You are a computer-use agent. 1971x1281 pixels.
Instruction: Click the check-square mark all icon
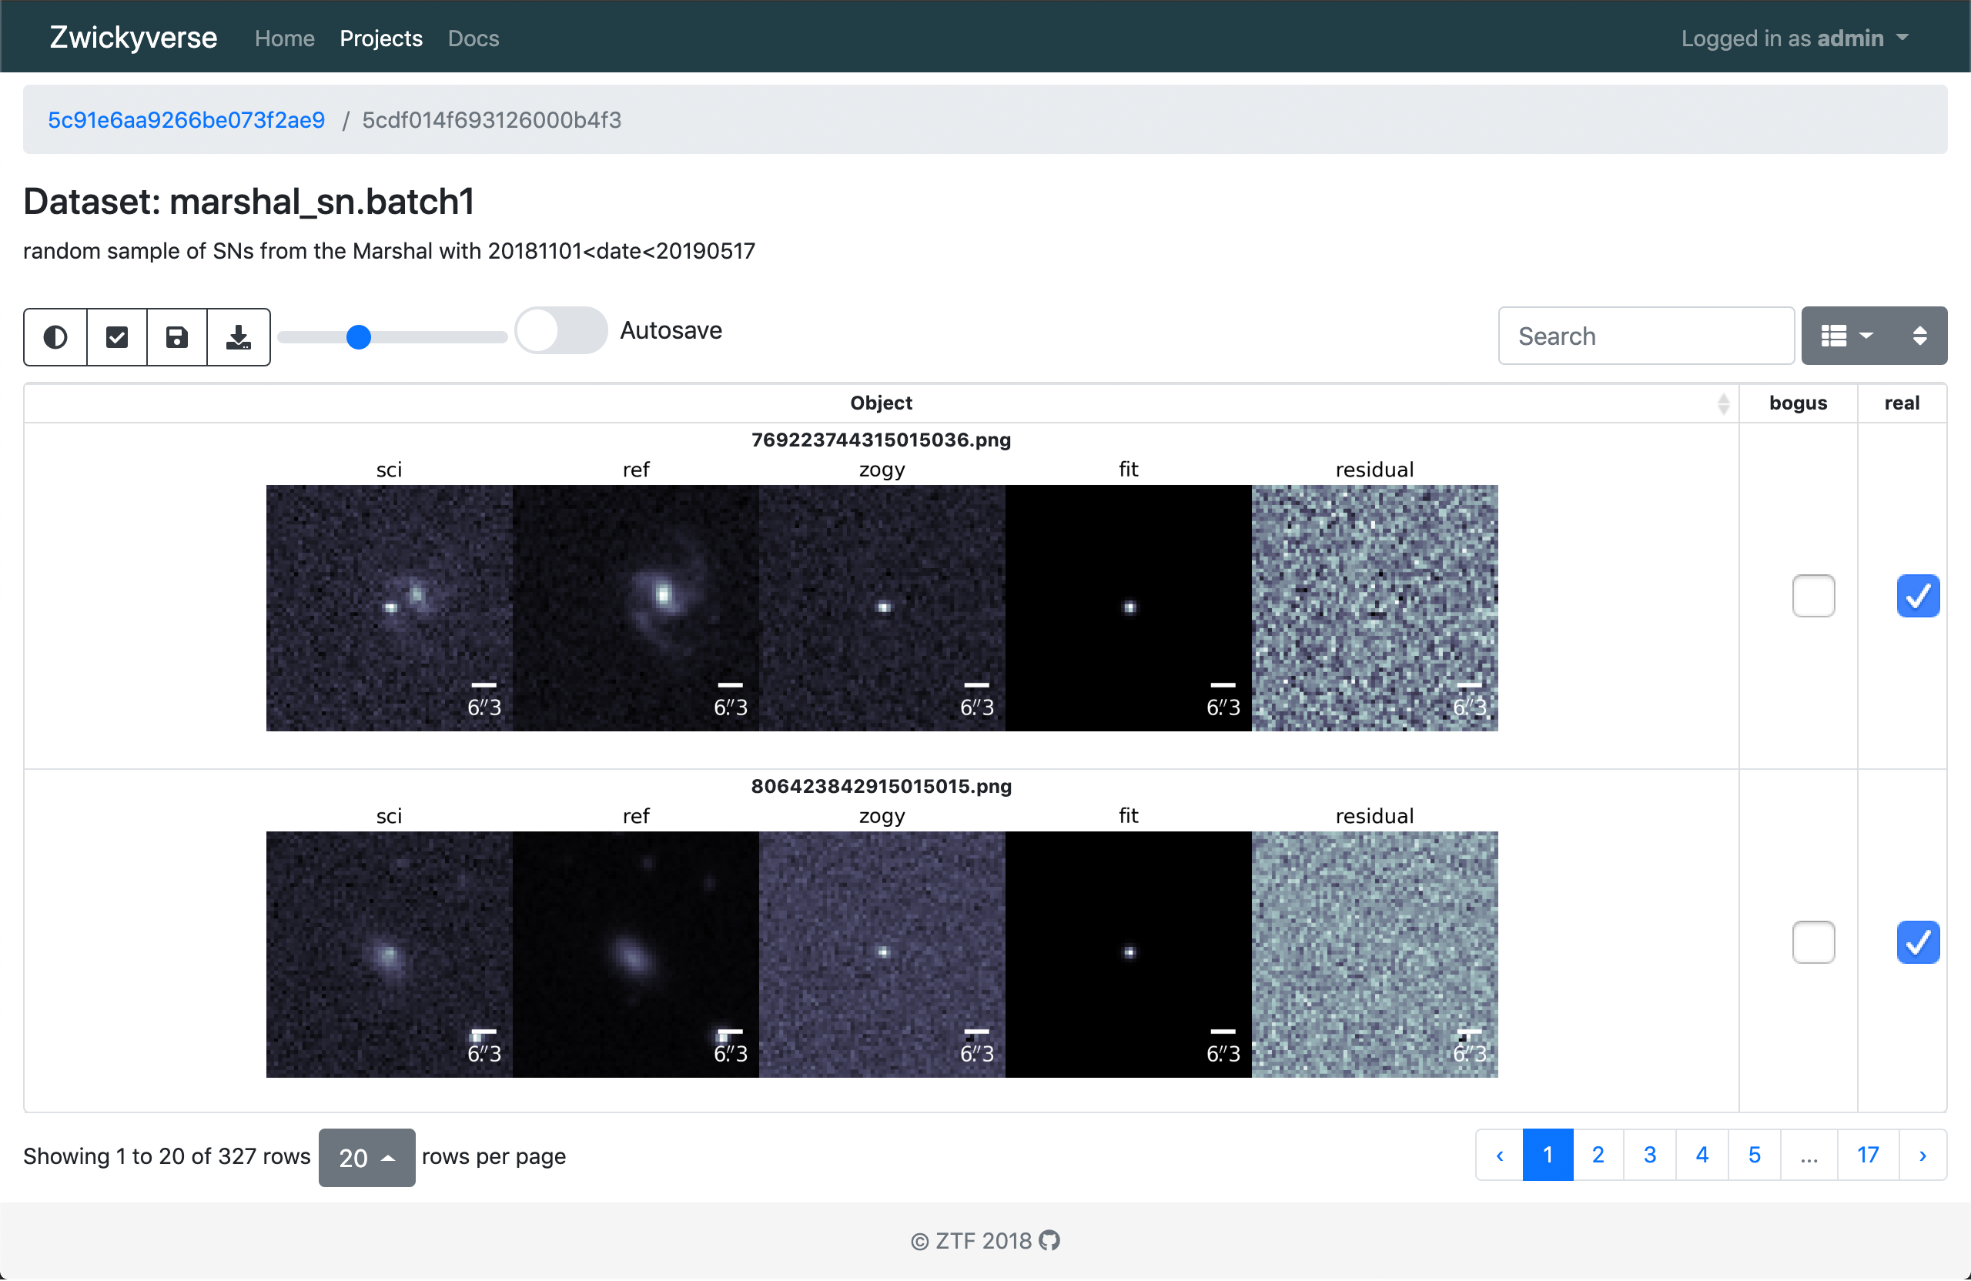coord(117,337)
